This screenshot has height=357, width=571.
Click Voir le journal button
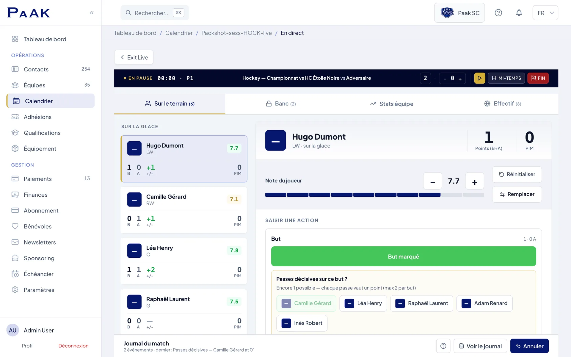[480, 346]
